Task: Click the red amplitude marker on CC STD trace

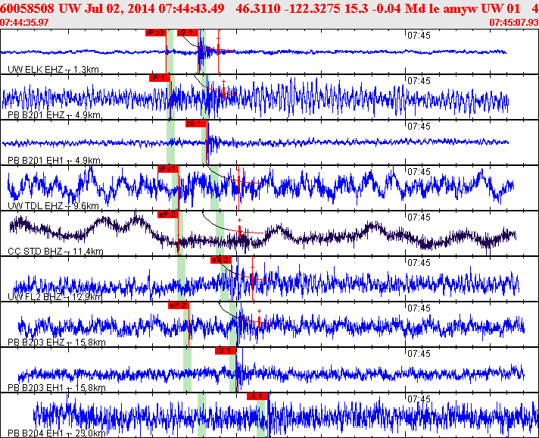Action: [240, 231]
